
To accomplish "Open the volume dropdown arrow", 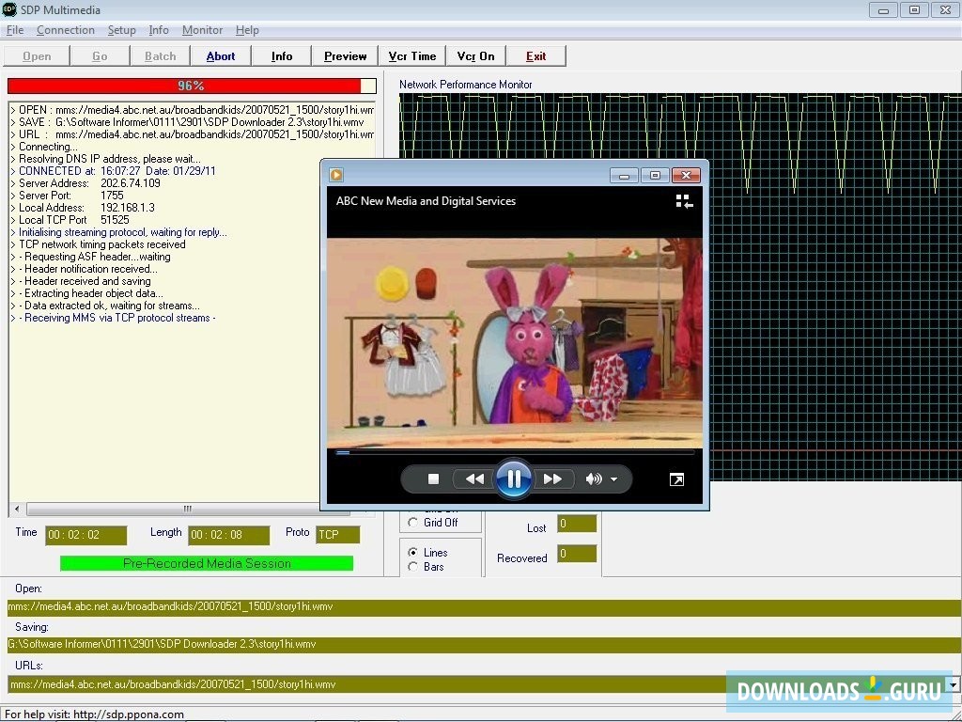I will 613,479.
